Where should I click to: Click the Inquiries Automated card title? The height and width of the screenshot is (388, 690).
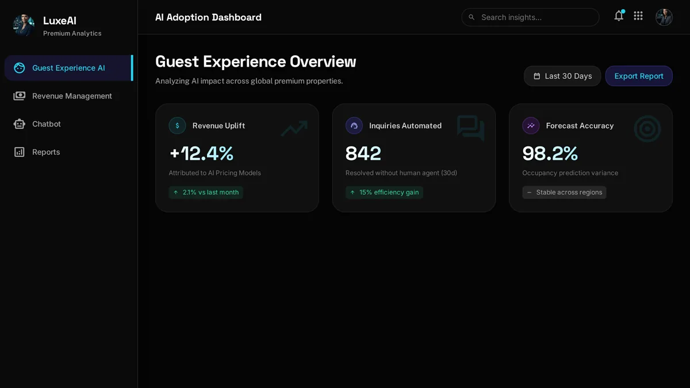click(405, 126)
